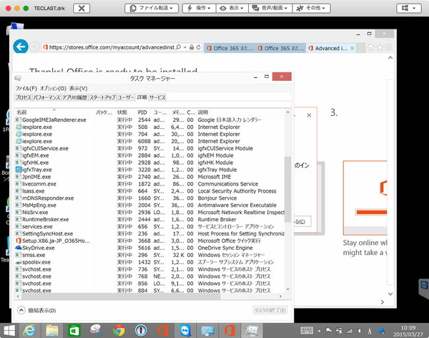
Task: Open 1Password from the taskbar
Action: (141, 331)
